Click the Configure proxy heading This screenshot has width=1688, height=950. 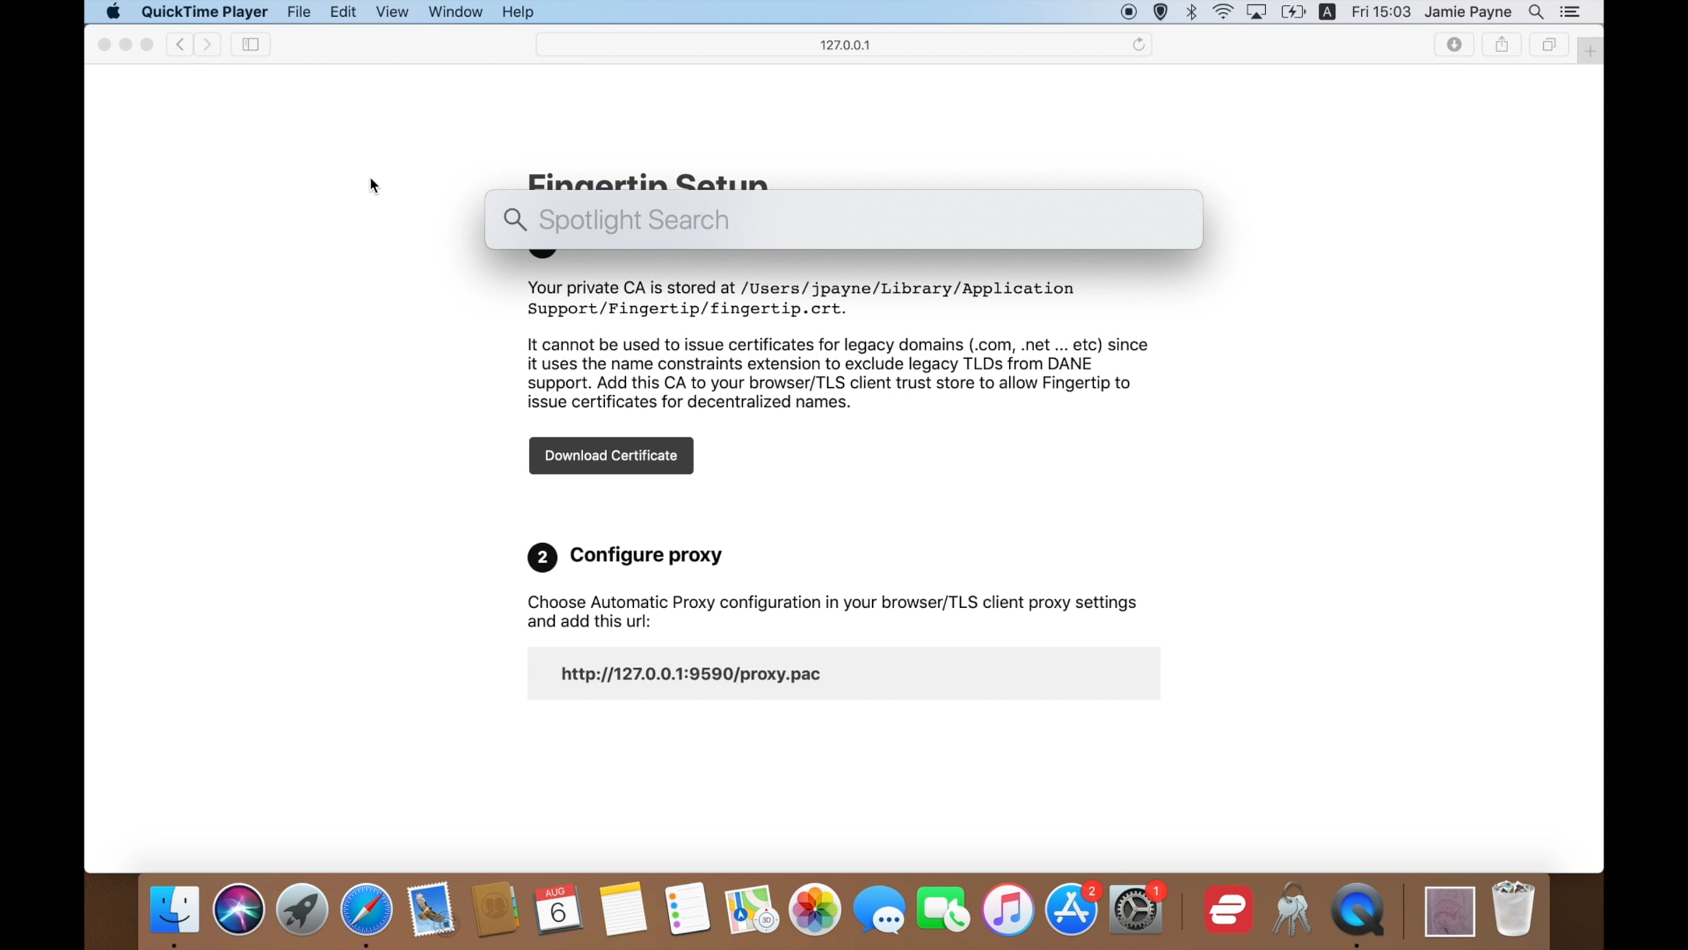point(646,555)
